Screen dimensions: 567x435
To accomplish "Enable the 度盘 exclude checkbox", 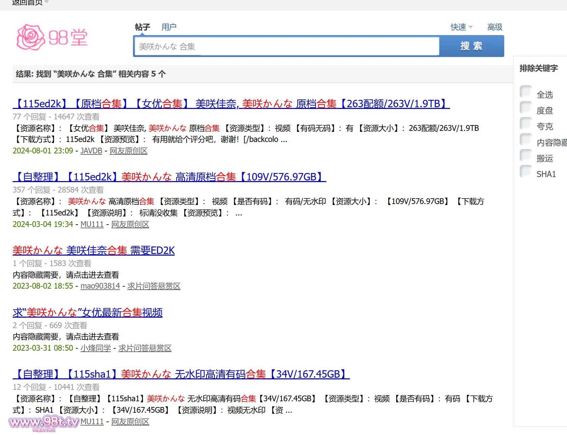I will (x=525, y=108).
